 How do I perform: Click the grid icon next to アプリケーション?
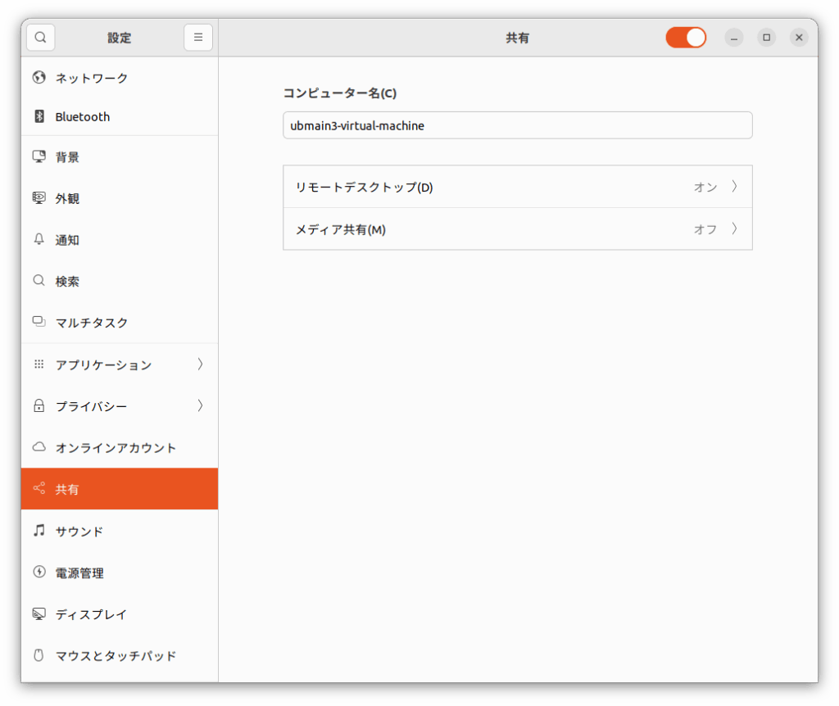(x=39, y=364)
